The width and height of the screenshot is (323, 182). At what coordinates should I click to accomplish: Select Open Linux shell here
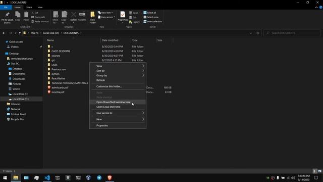coord(118,107)
